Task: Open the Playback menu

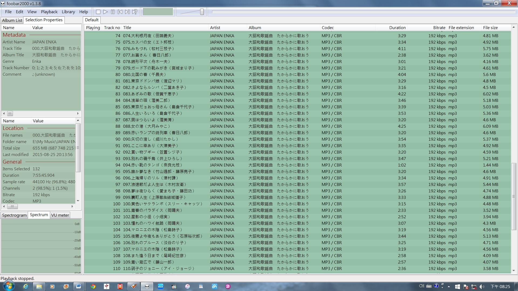Action: click(49, 12)
